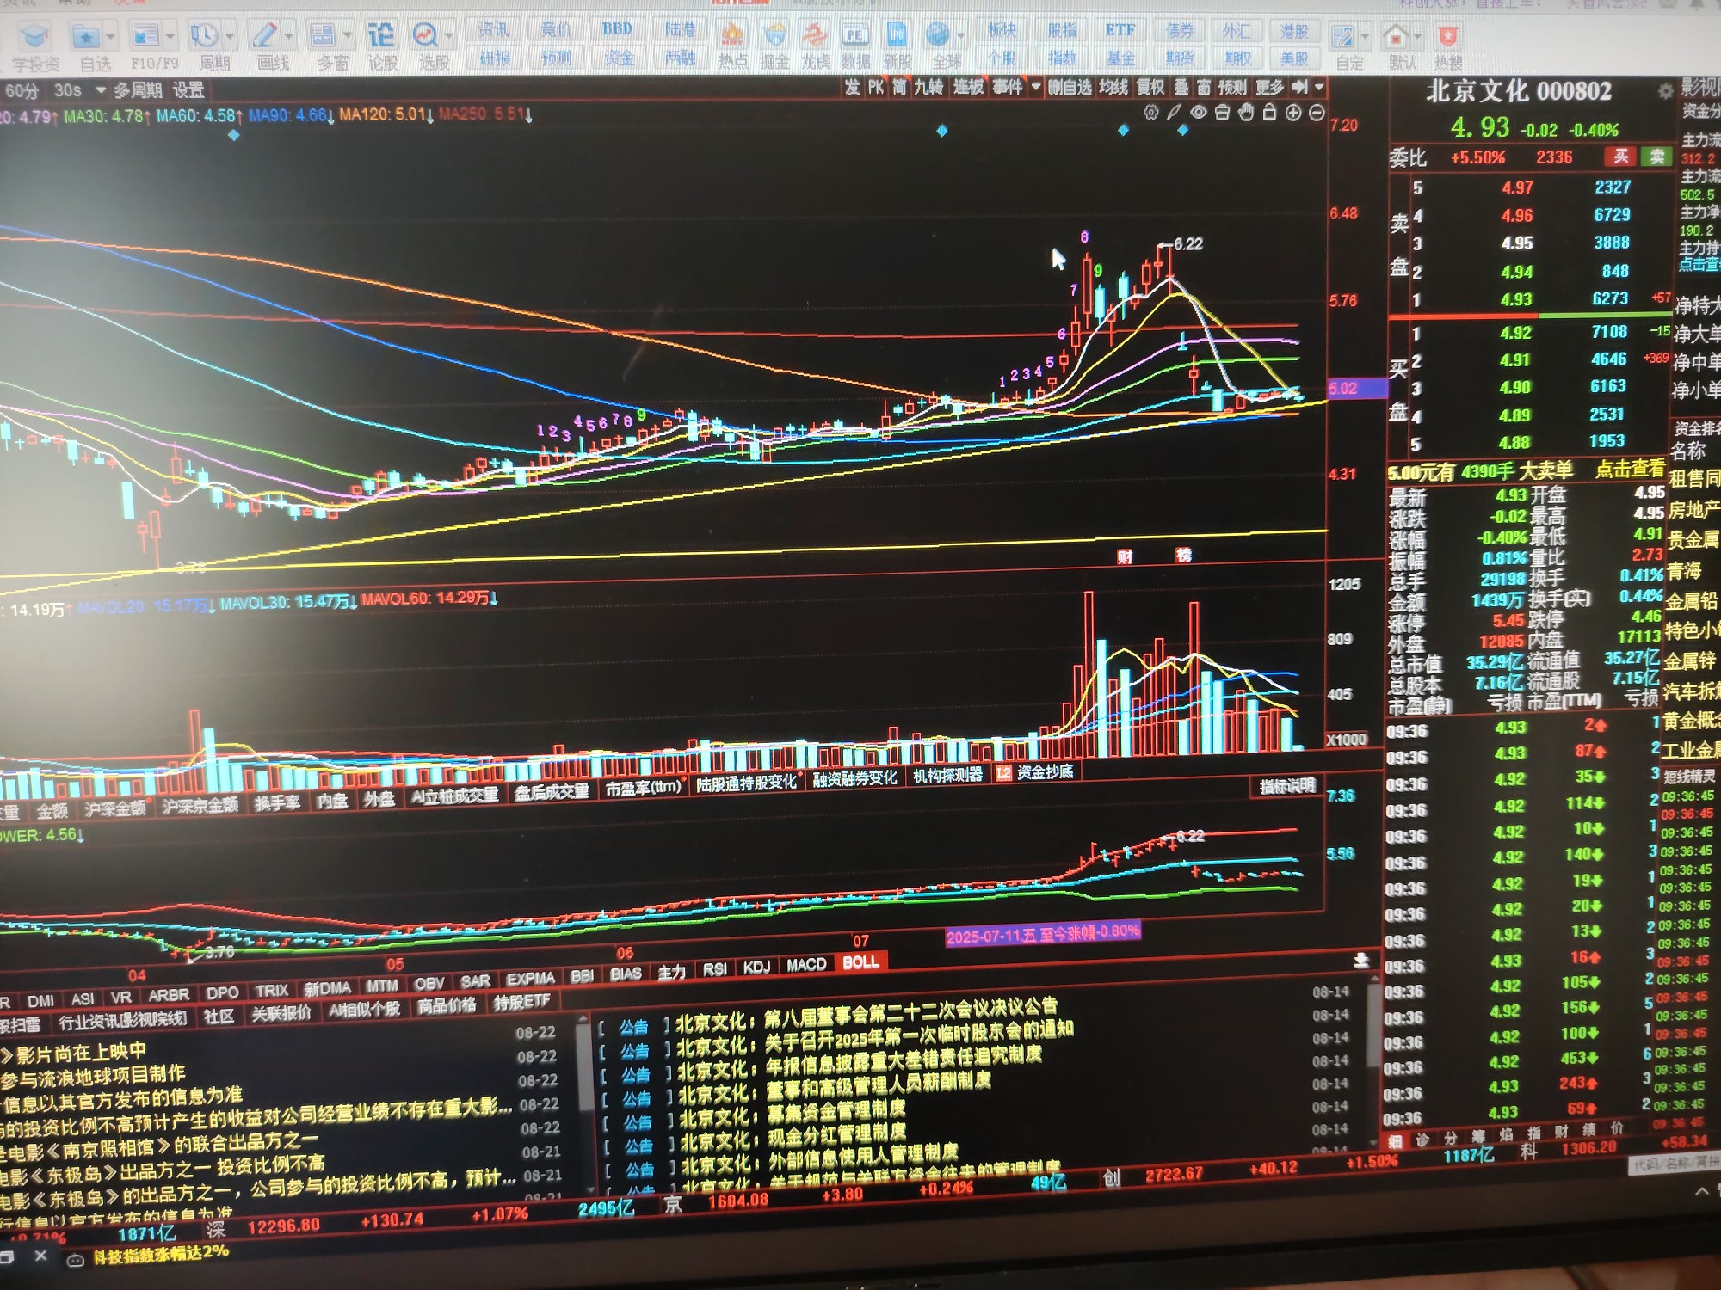This screenshot has height=1290, width=1721.
Task: Click the red 买 buy button
Action: pyautogui.click(x=1620, y=157)
